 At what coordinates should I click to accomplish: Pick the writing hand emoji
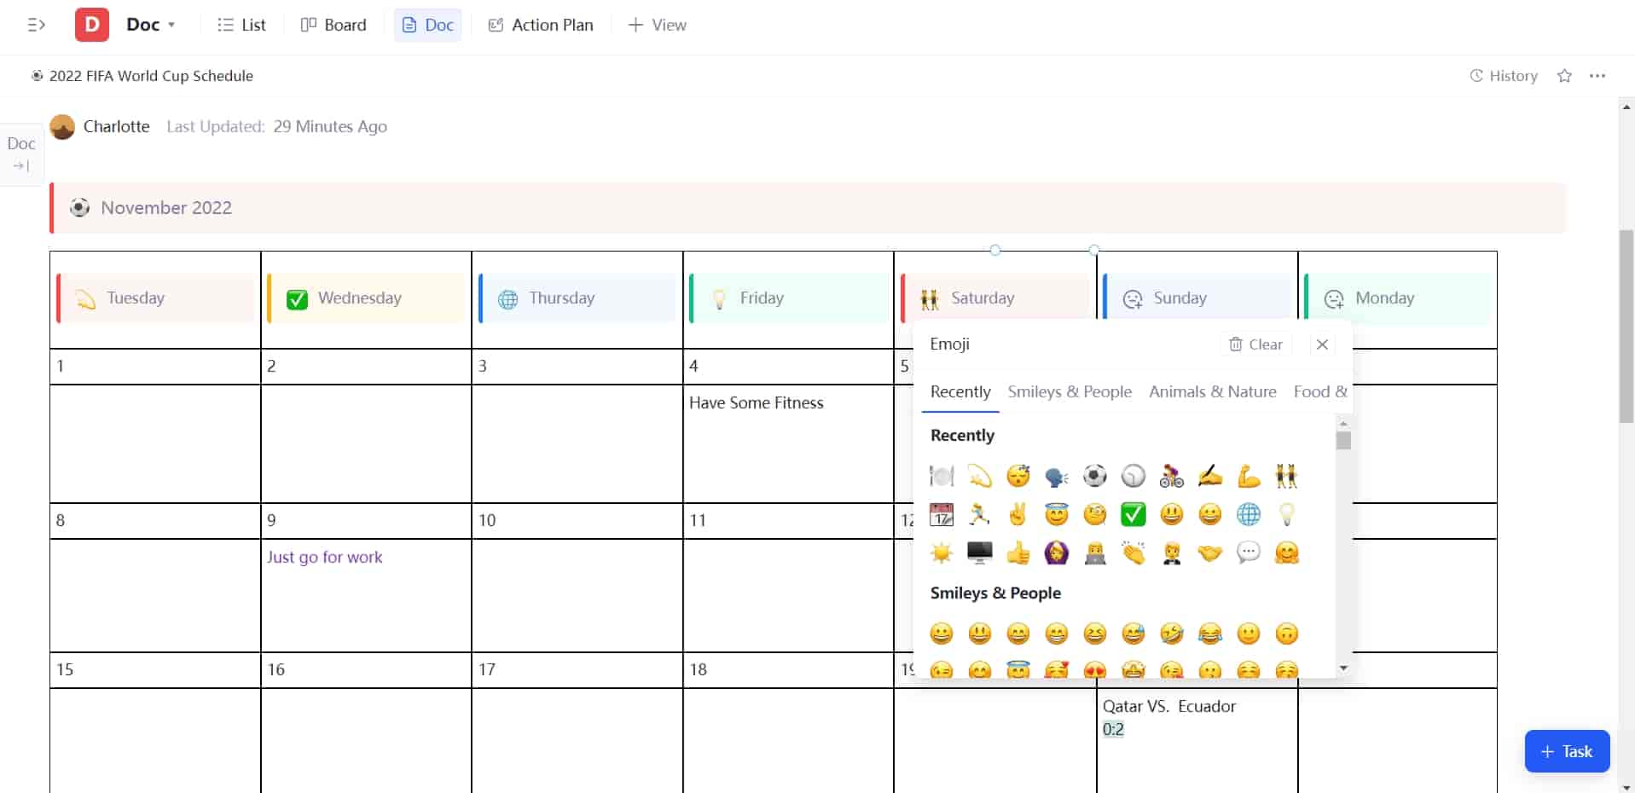coord(1210,475)
